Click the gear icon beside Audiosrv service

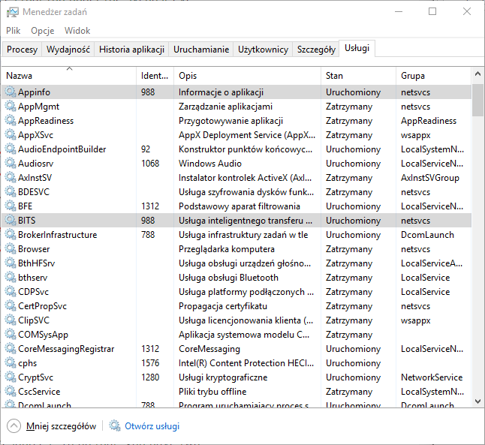pos(11,164)
